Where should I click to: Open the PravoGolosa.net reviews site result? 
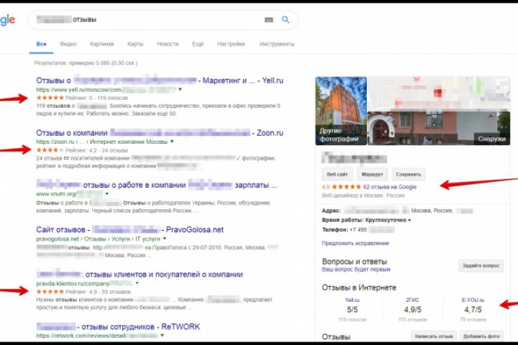(x=129, y=229)
